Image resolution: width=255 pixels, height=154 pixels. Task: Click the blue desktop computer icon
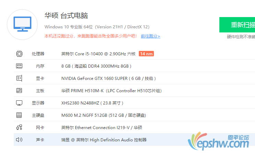(x=22, y=24)
